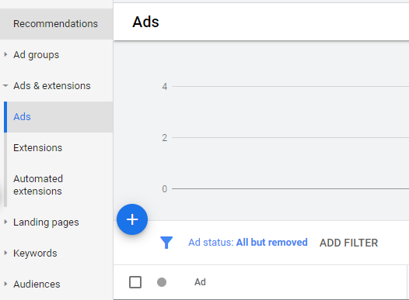Tick the select-all ads checkbox
This screenshot has width=409, height=300.
coord(135,282)
